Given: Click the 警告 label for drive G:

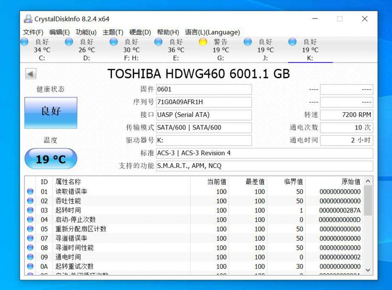Looking at the screenshot, I should click(221, 42).
